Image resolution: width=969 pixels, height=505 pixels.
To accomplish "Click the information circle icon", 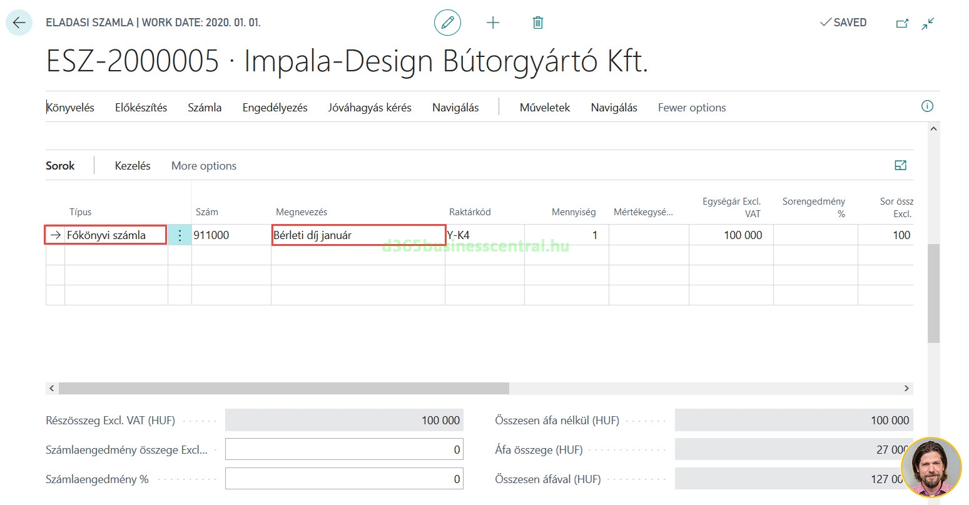I will 927,106.
